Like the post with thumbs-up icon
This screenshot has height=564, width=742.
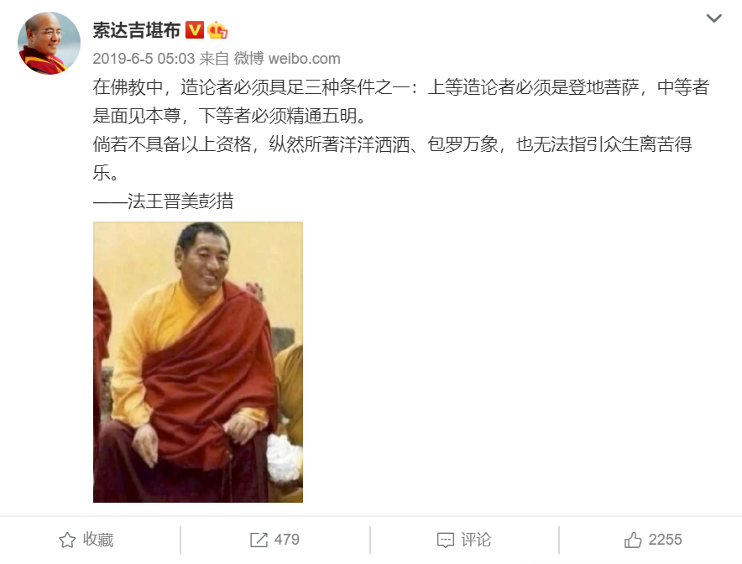[633, 540]
